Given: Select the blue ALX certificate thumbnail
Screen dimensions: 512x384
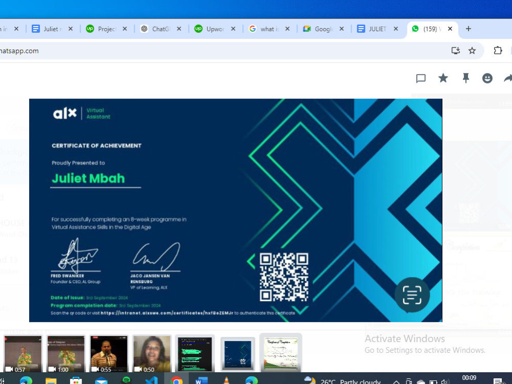Looking at the screenshot, I should [x=238, y=354].
